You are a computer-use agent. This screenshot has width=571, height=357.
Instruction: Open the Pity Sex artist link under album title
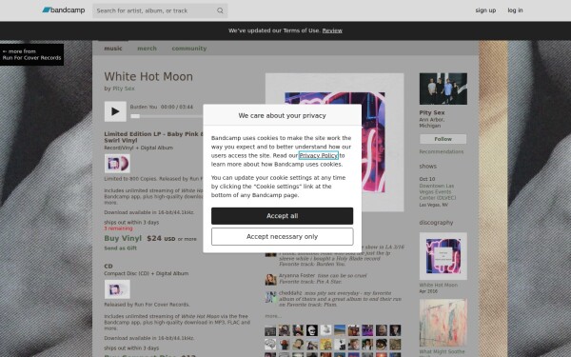(x=124, y=89)
